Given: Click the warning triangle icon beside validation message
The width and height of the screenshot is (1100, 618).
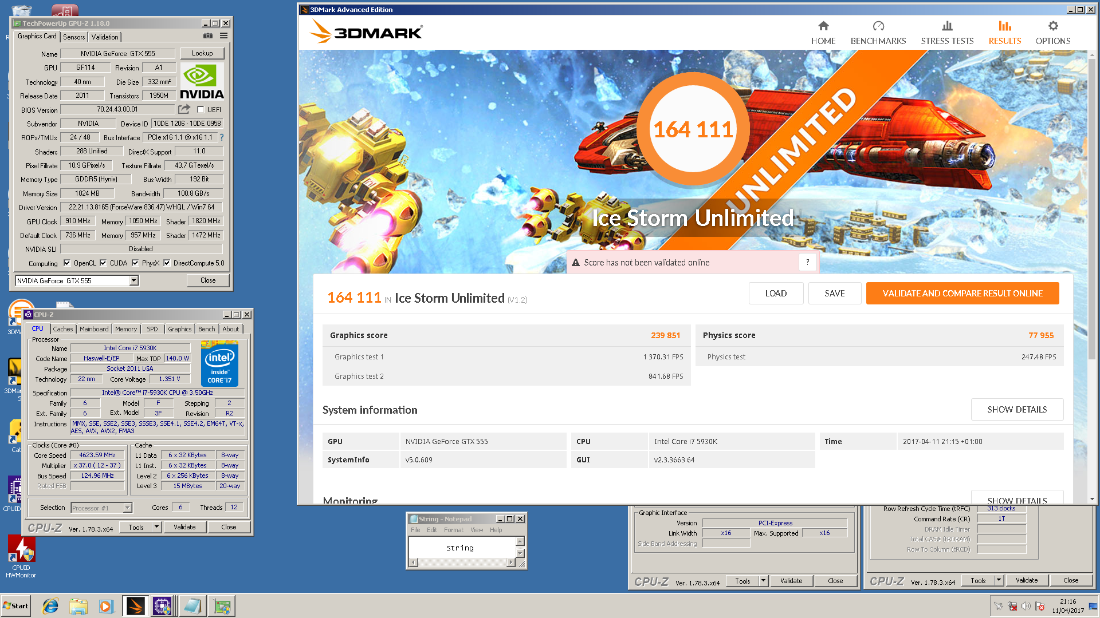Looking at the screenshot, I should coord(576,263).
